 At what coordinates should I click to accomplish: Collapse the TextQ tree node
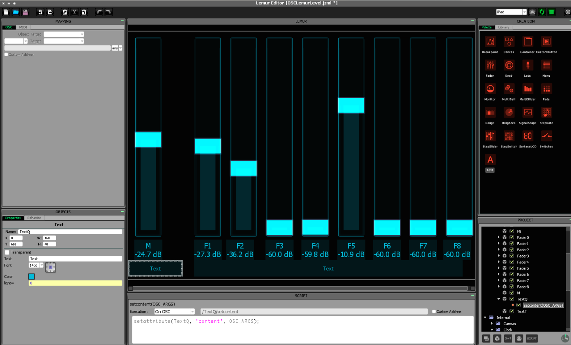coord(499,299)
